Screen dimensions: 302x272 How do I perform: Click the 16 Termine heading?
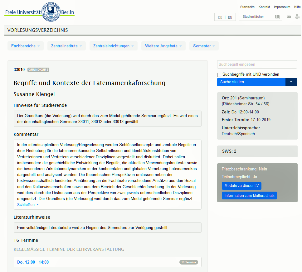(26, 240)
